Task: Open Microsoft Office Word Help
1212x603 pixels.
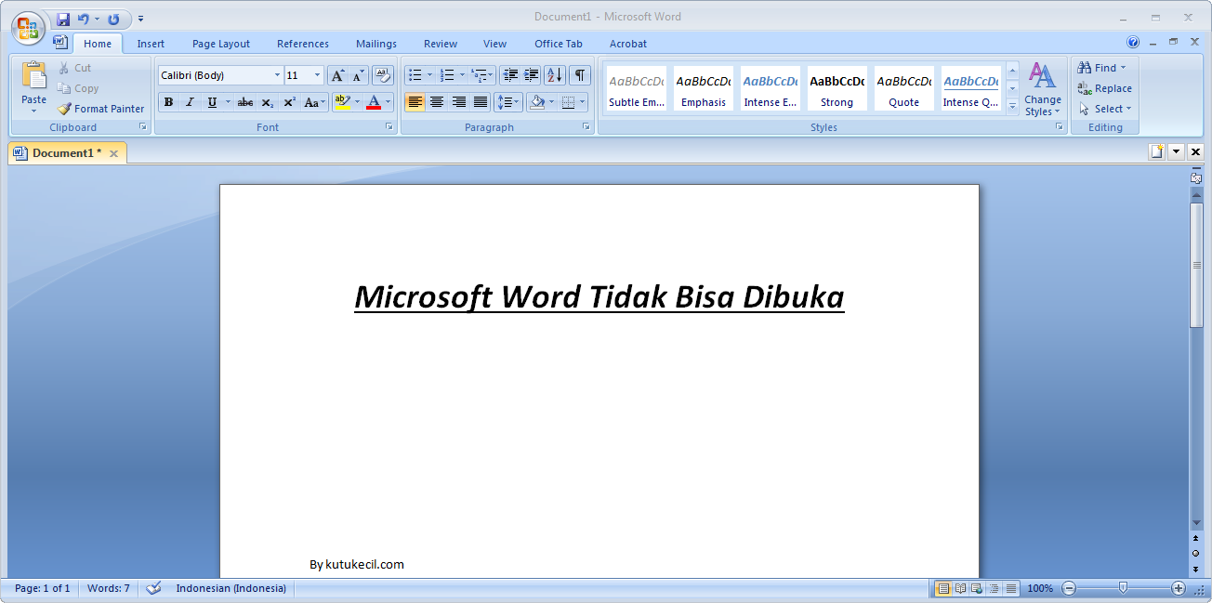Action: (1133, 42)
